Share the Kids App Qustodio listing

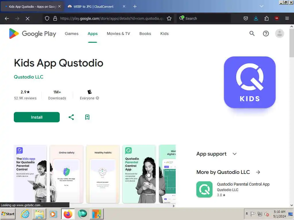(71, 117)
